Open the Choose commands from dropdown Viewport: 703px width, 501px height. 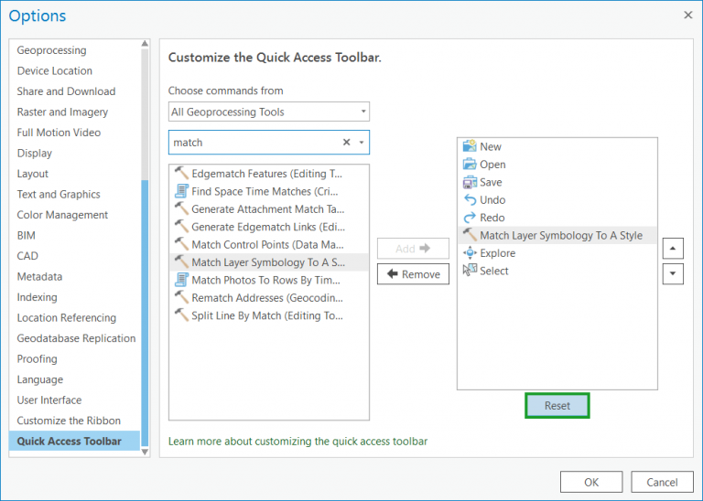click(269, 112)
